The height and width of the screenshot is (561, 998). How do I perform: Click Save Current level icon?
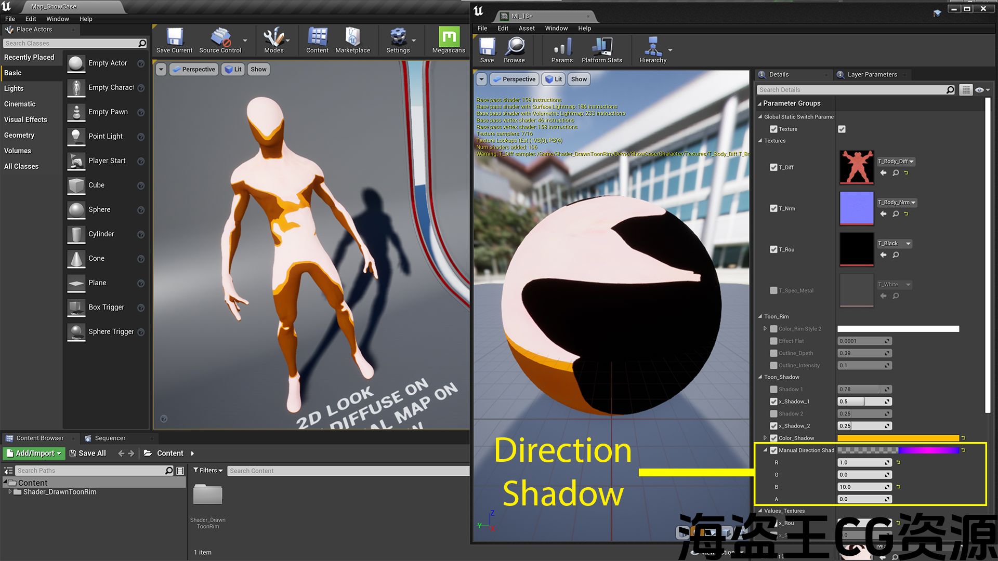coord(174,37)
